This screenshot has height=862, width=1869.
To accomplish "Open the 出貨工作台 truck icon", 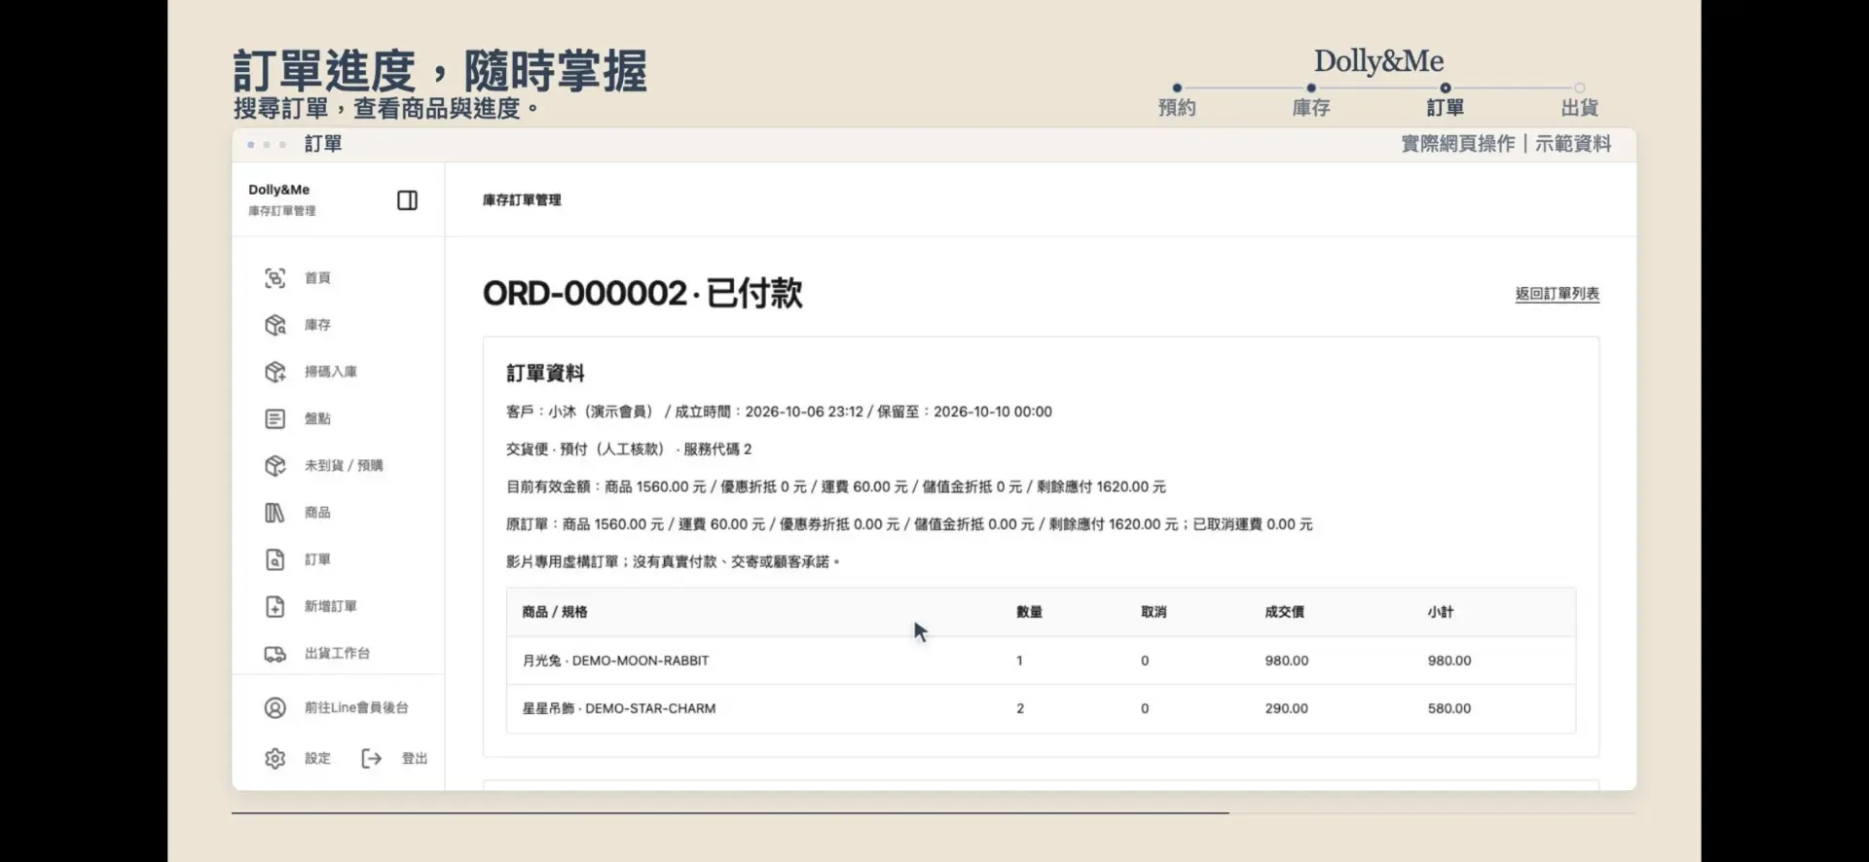I will tap(275, 654).
